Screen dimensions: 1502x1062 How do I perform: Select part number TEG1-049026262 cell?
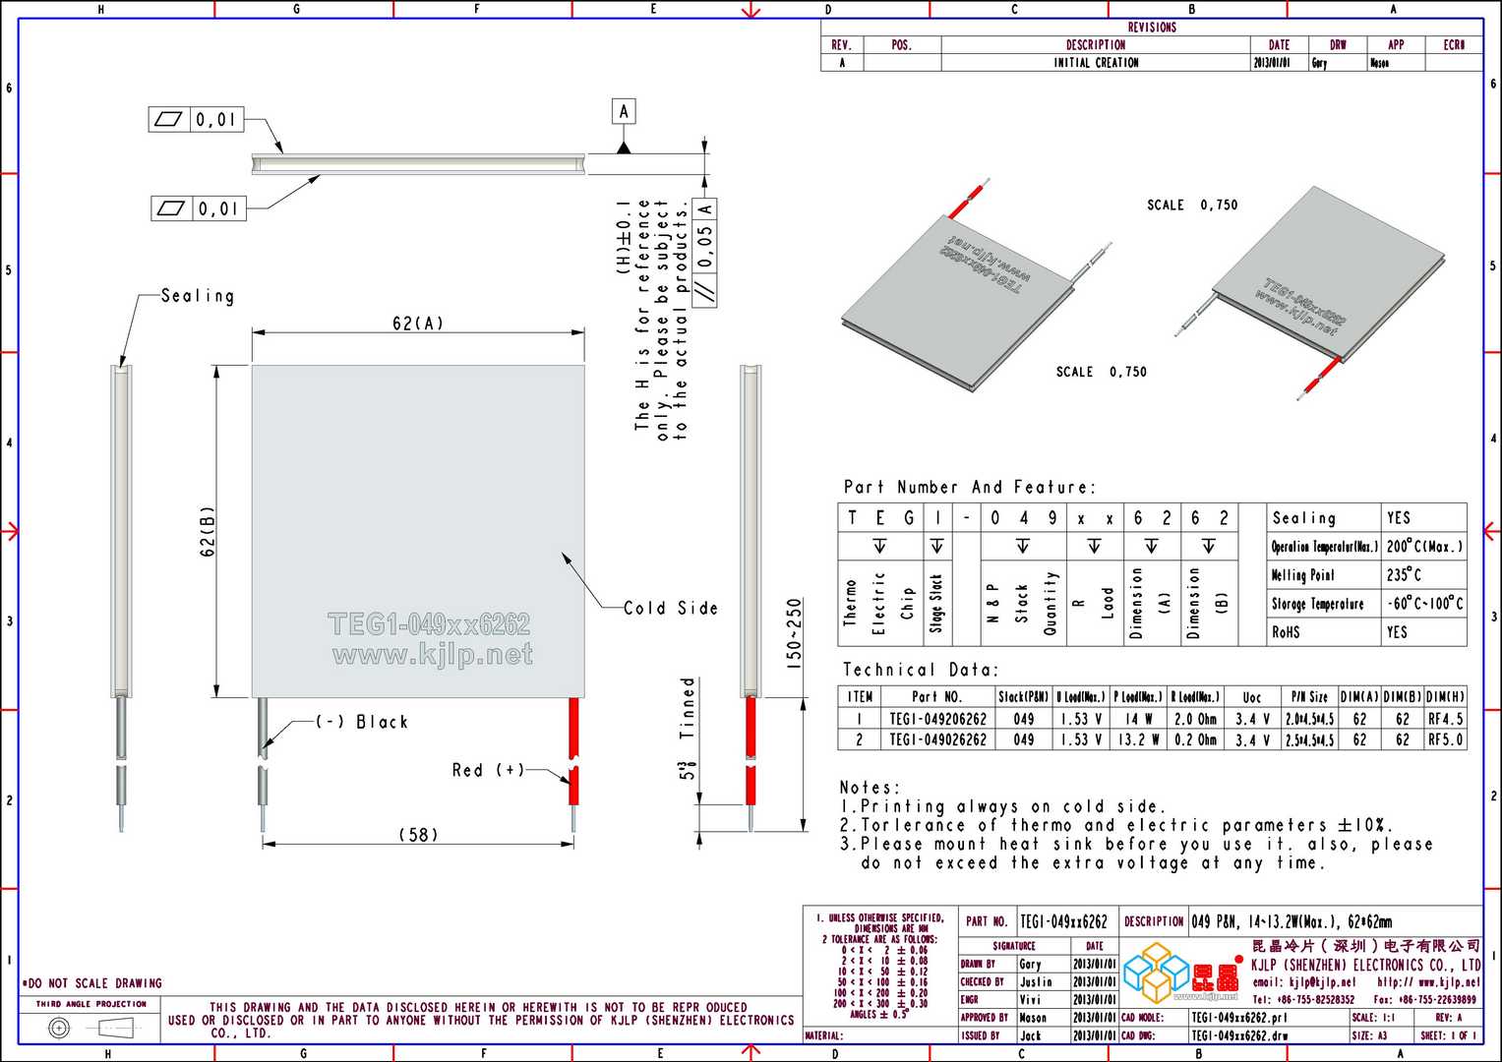937,739
